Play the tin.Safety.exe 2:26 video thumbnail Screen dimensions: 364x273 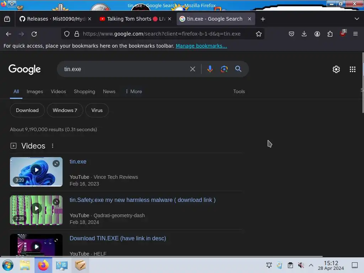pyautogui.click(x=36, y=210)
